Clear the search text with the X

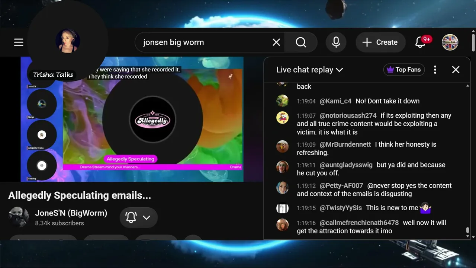[276, 42]
